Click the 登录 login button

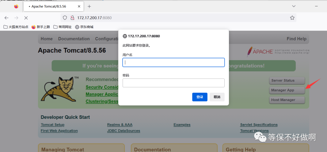(200, 97)
